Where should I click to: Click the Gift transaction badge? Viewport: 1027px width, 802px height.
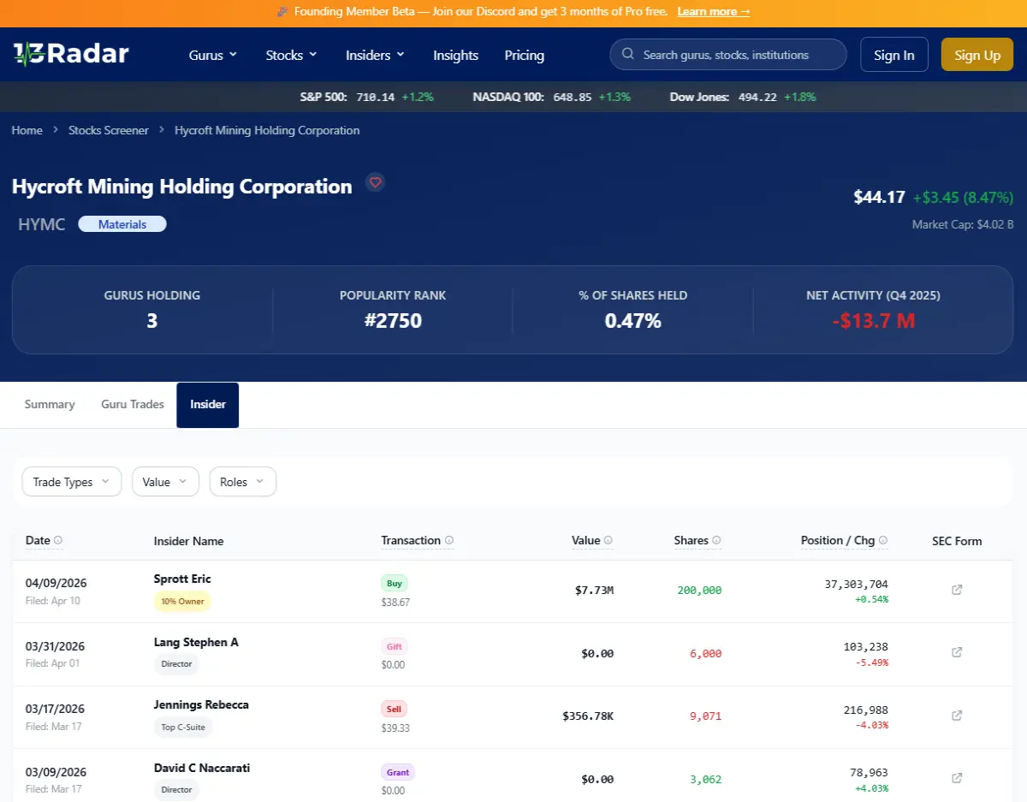395,646
